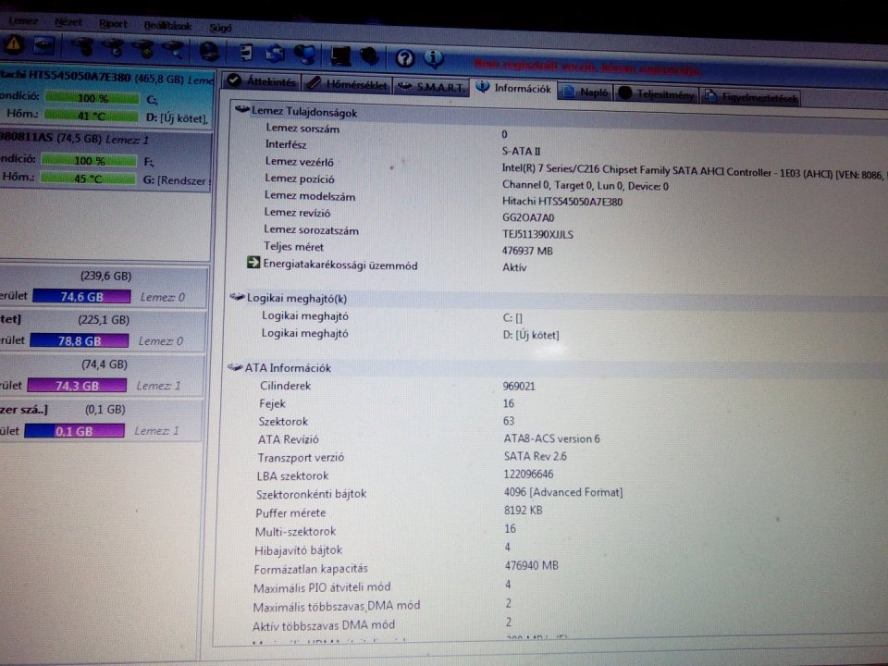The width and height of the screenshot is (888, 666).
Task: Click the 74,6 GB free space bar
Action: click(81, 297)
